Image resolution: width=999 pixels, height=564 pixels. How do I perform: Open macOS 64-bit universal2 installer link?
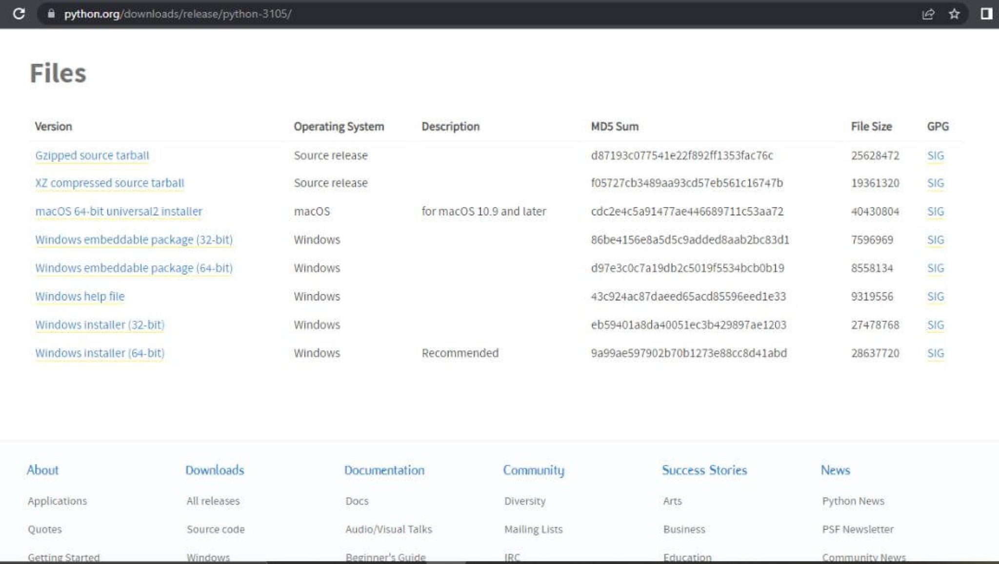click(x=119, y=211)
